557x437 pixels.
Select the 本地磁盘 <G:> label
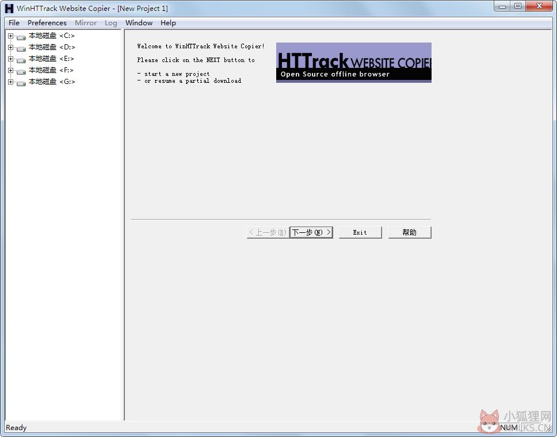pos(52,82)
